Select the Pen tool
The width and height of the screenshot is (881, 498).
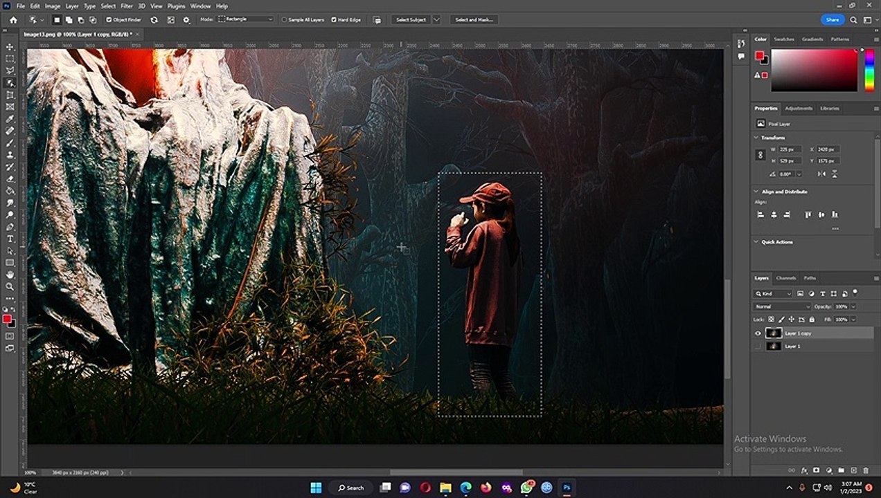click(x=10, y=227)
